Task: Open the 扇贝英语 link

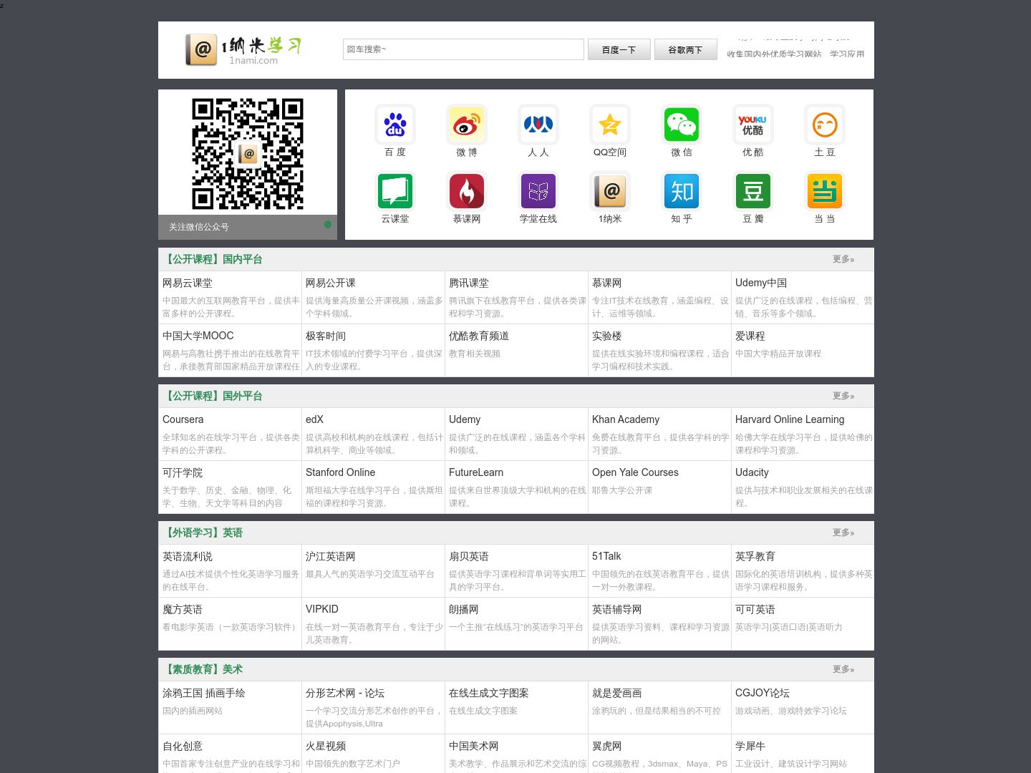Action: [x=469, y=556]
